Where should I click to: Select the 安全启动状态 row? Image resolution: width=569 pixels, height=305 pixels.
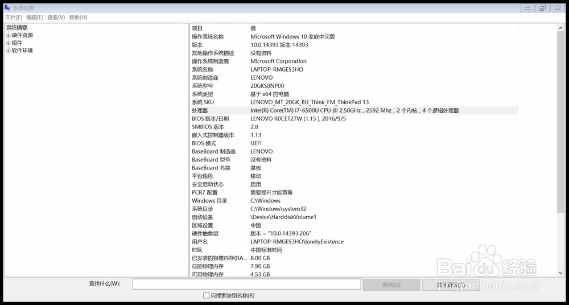pyautogui.click(x=354, y=184)
